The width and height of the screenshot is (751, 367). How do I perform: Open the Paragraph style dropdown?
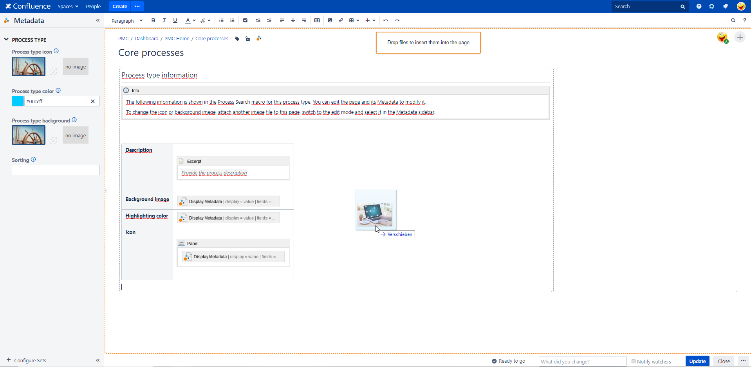click(x=127, y=21)
